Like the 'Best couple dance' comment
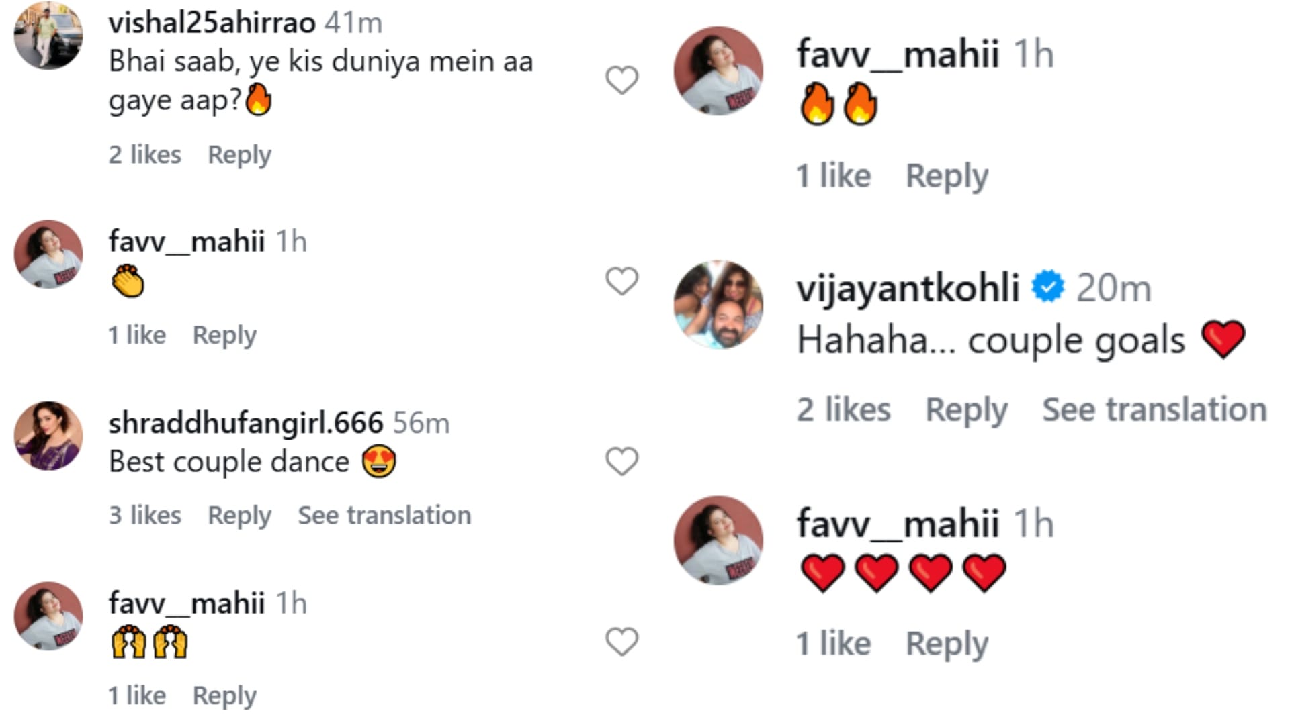The width and height of the screenshot is (1290, 725). 621,461
